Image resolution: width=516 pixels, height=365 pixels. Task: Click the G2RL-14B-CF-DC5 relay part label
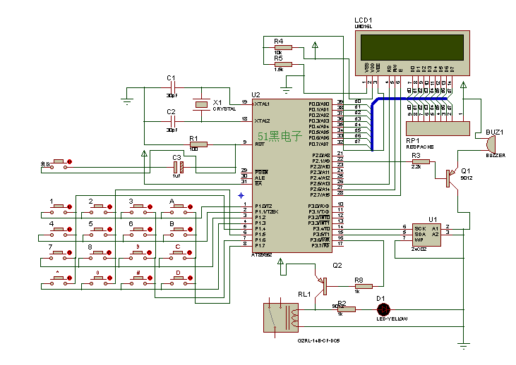pos(318,340)
